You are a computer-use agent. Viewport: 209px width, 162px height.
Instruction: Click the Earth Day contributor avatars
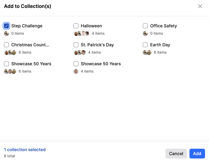tap(147, 52)
